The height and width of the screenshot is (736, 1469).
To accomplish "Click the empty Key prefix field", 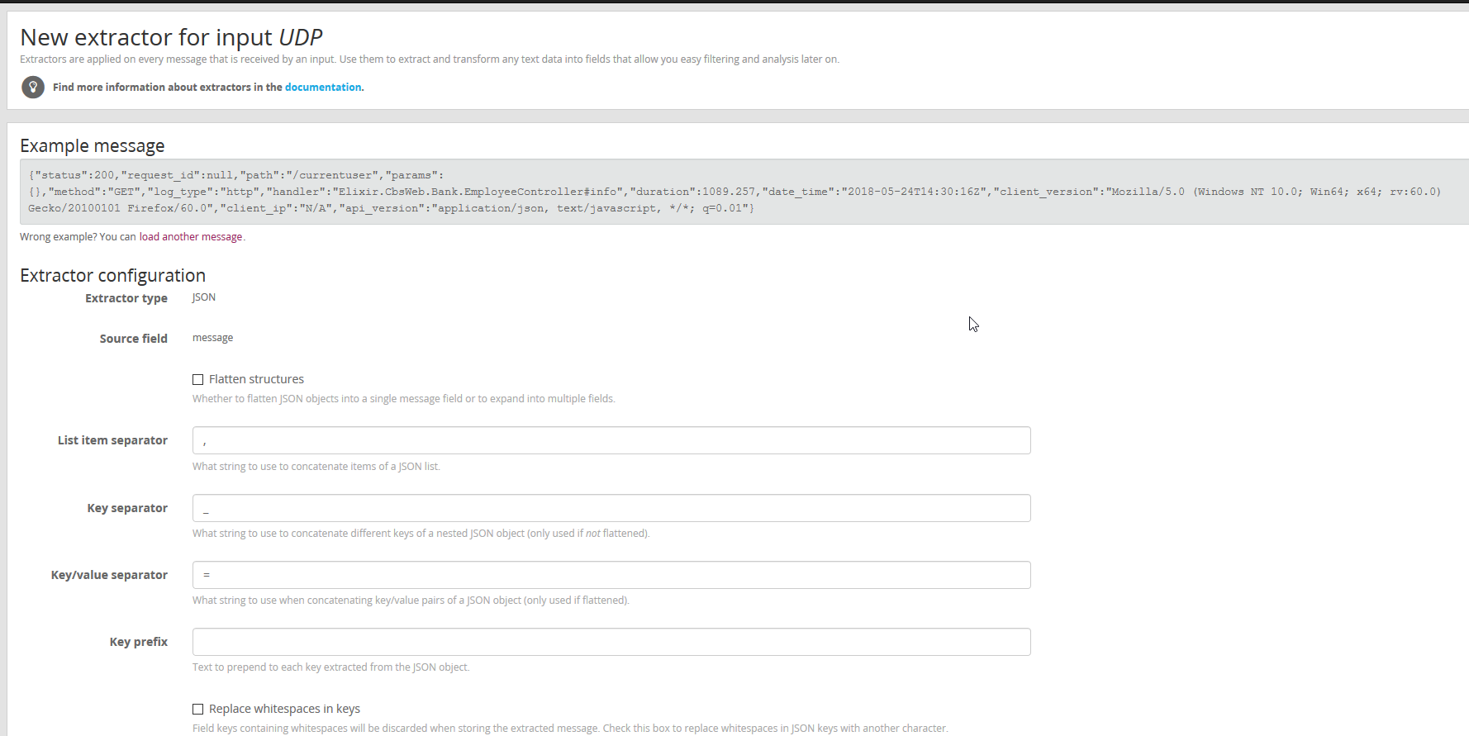I will pos(611,642).
